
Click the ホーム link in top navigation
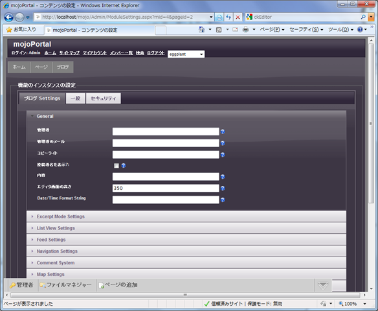(50, 53)
